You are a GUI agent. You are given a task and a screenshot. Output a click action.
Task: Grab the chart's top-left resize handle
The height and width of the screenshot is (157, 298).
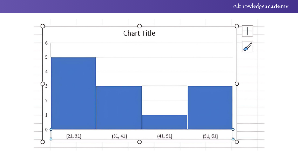tap(43, 26)
